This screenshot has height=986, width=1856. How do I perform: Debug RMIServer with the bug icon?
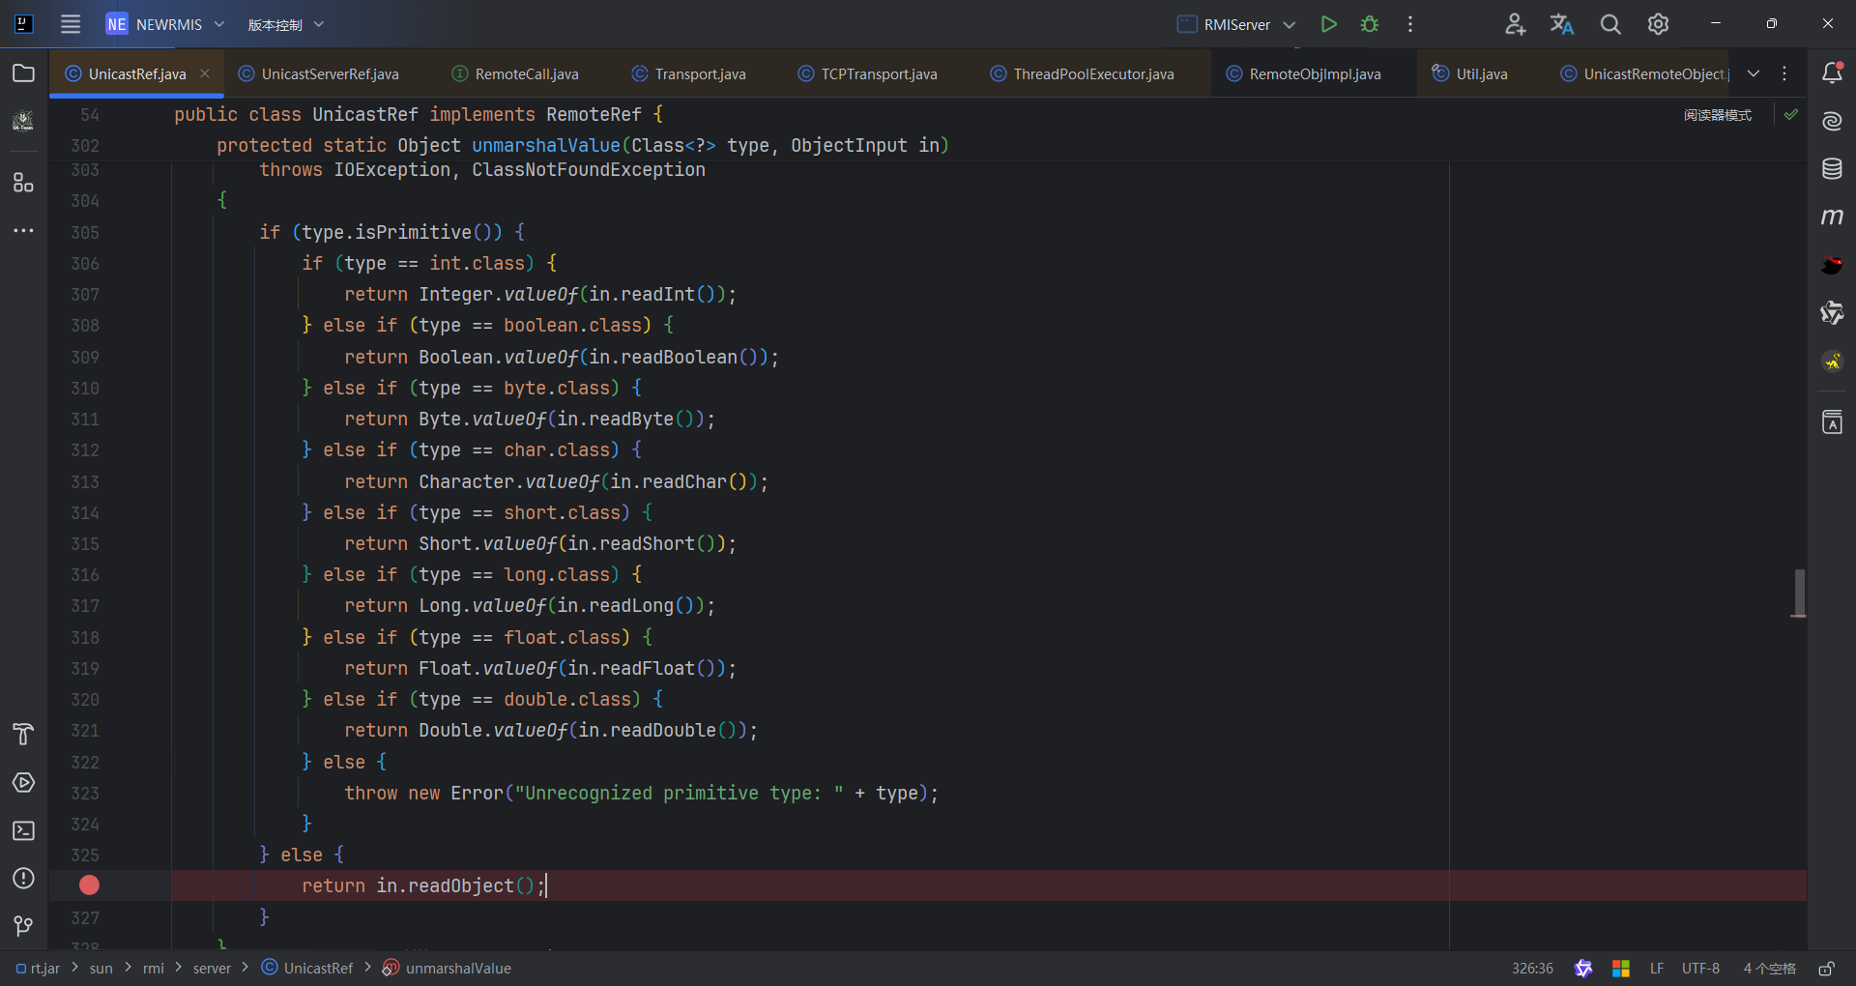[x=1370, y=24]
